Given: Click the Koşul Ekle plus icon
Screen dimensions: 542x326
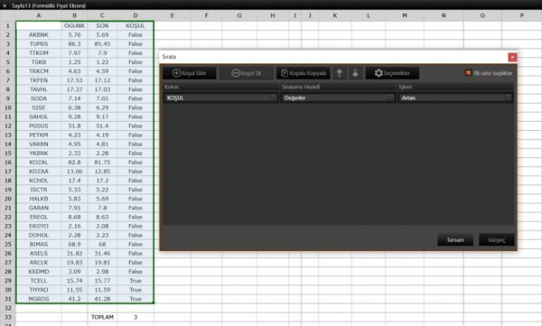Looking at the screenshot, I should [x=176, y=73].
